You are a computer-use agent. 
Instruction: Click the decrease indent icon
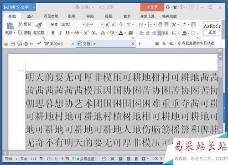(160, 25)
